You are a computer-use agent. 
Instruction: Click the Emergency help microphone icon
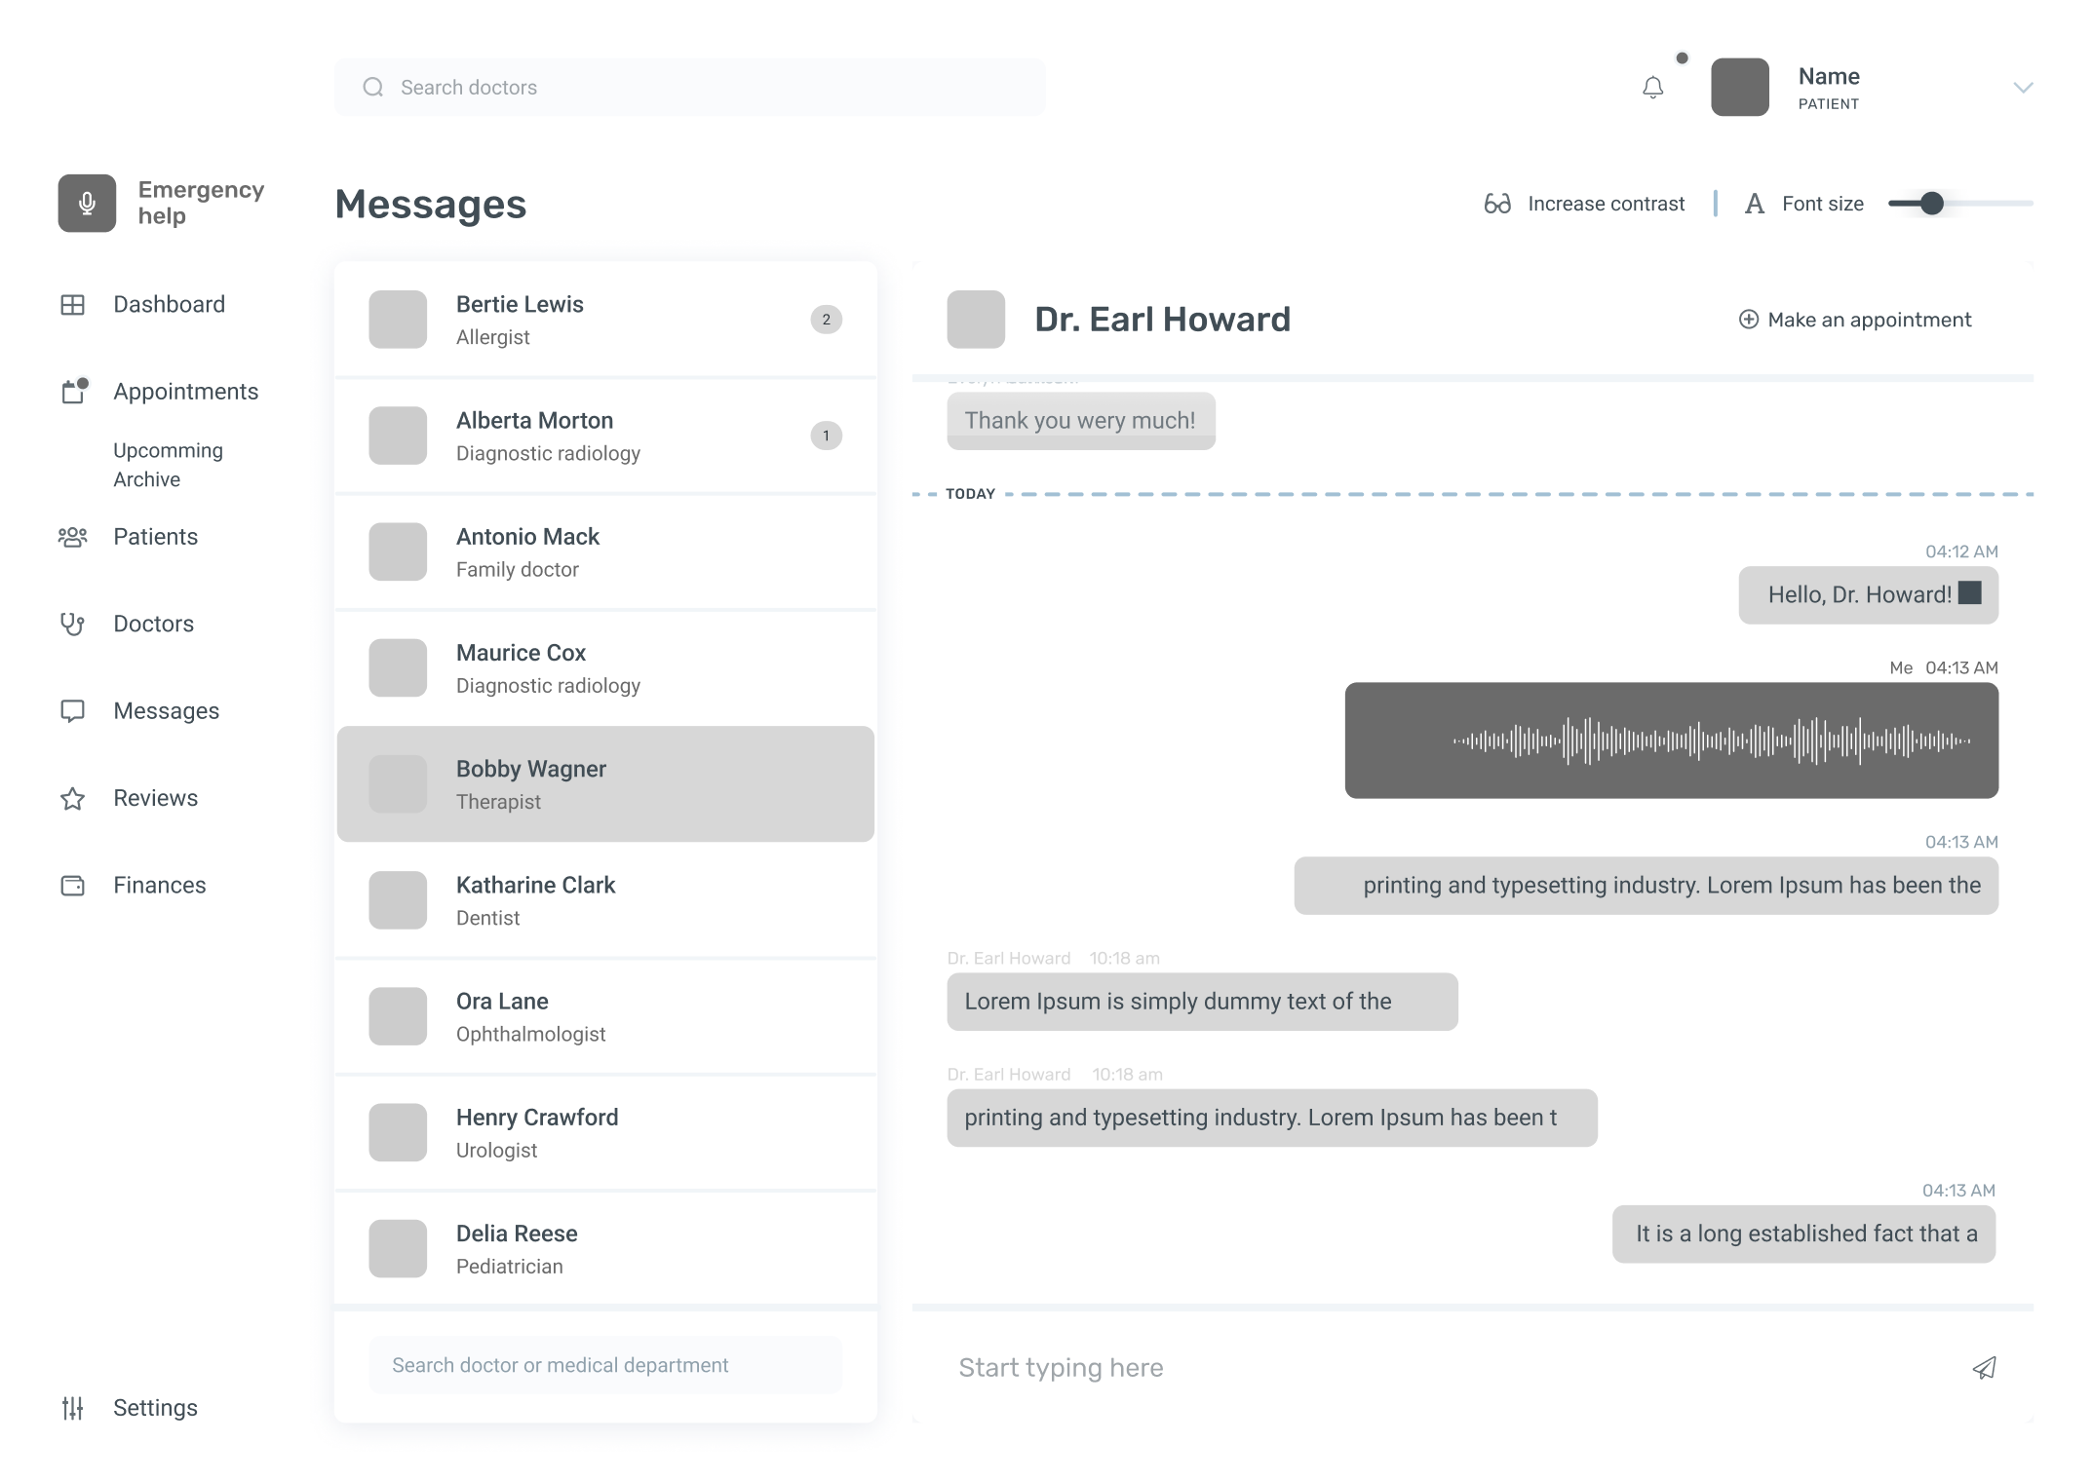[x=87, y=203]
